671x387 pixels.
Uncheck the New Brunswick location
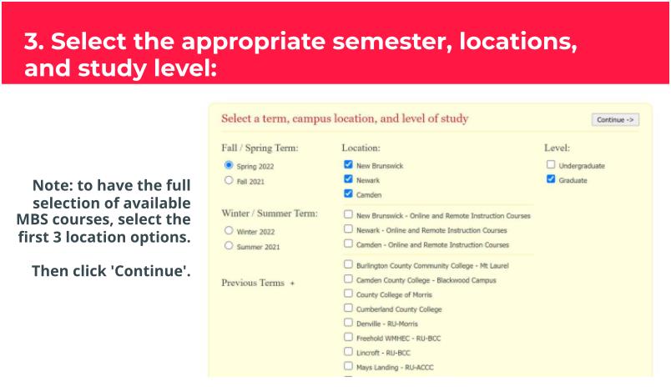pos(348,165)
